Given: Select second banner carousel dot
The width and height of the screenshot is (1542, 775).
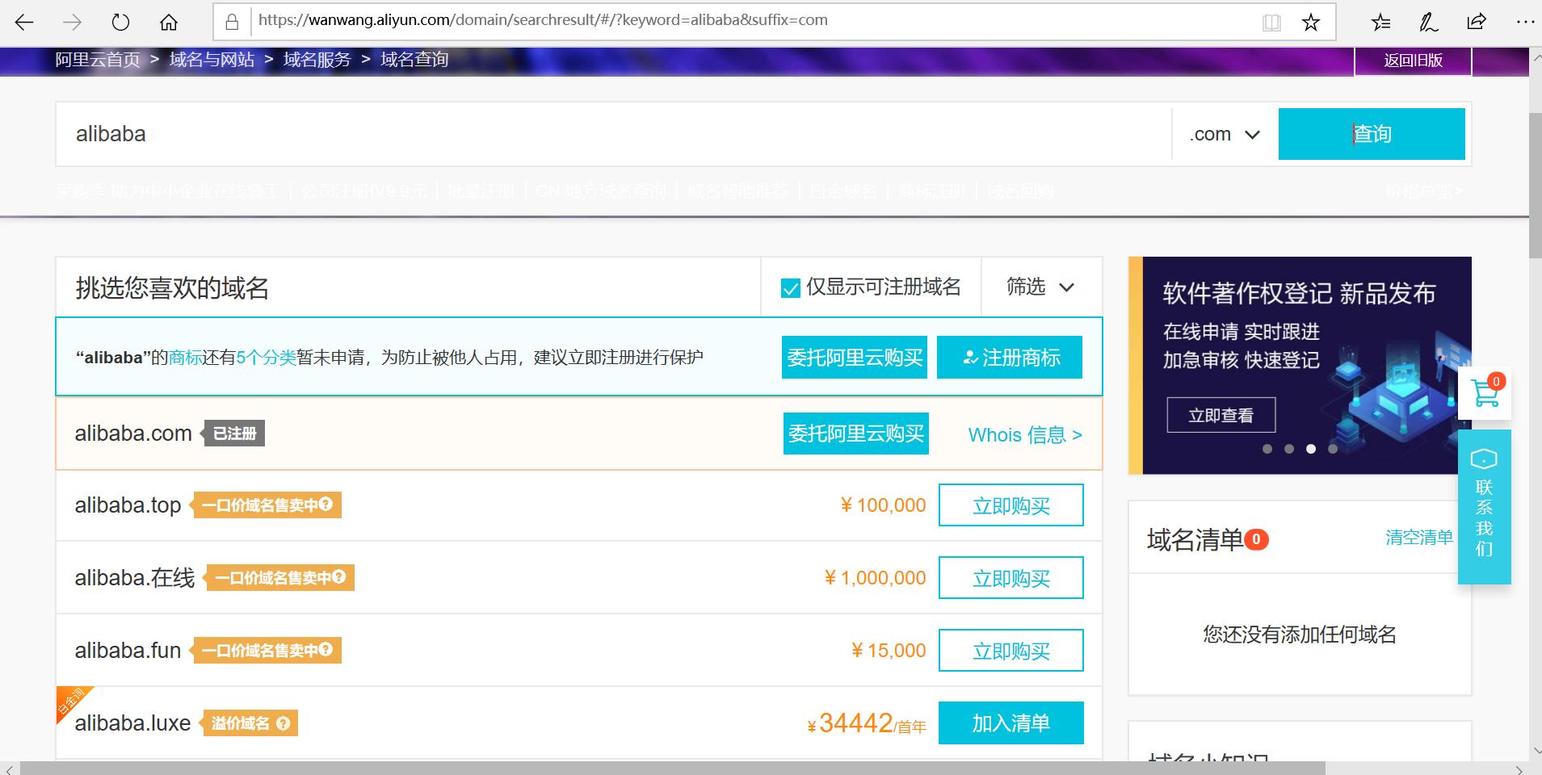Looking at the screenshot, I should pyautogui.click(x=1289, y=449).
